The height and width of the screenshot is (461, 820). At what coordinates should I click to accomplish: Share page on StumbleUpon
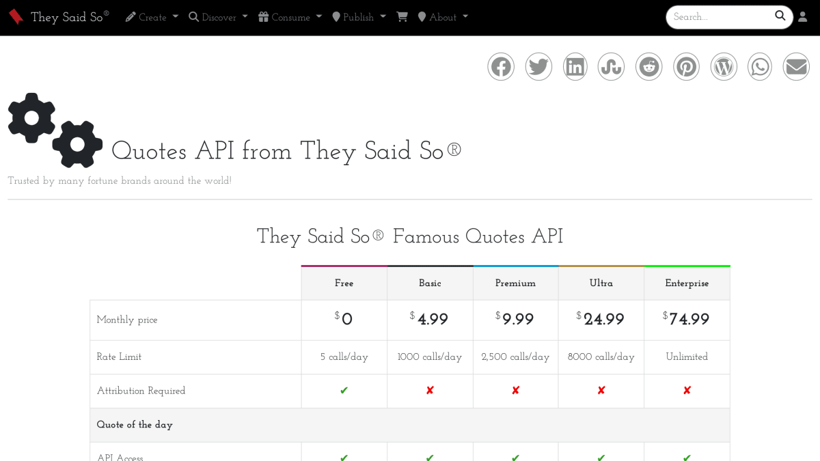(611, 67)
